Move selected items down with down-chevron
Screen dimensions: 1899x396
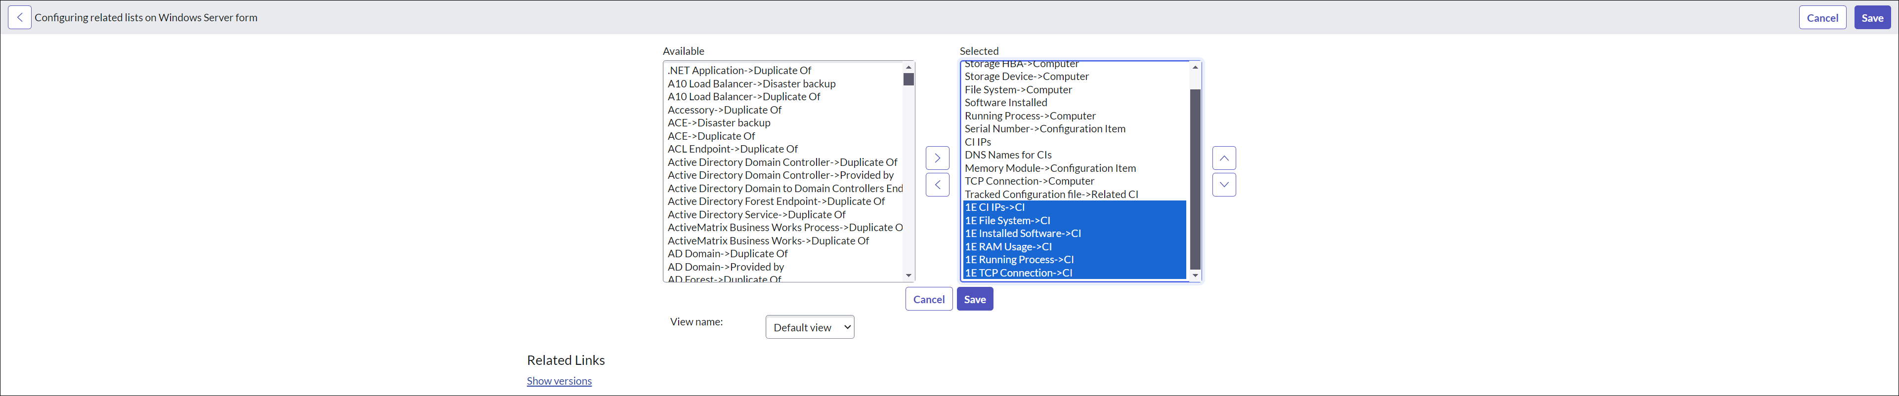(x=1224, y=185)
